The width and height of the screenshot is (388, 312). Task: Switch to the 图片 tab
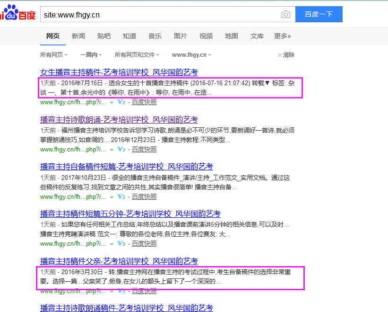(181, 36)
